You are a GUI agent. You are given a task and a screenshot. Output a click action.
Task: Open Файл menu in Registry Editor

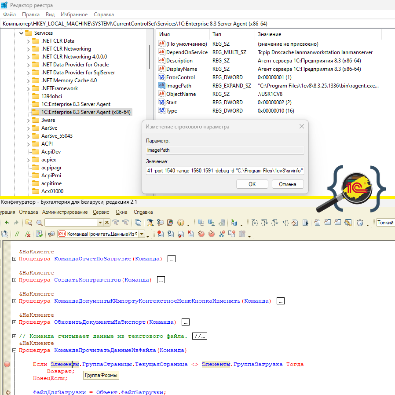click(x=9, y=15)
